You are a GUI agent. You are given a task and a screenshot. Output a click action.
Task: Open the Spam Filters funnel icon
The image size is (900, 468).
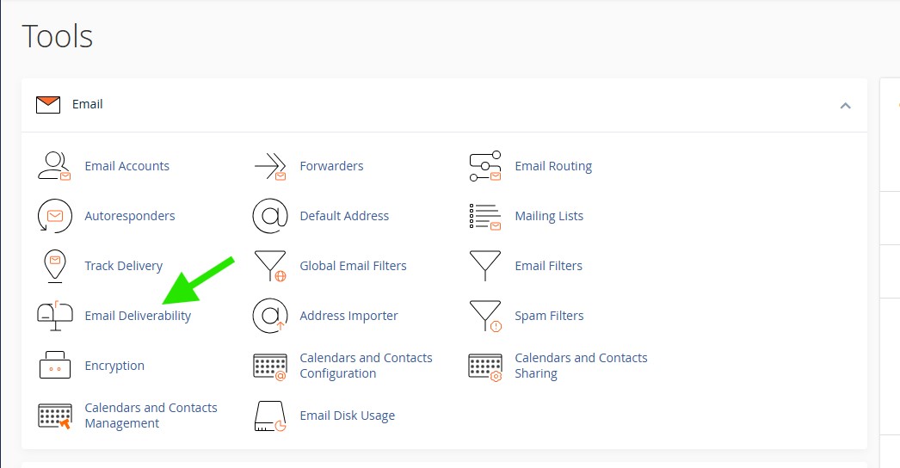click(485, 316)
